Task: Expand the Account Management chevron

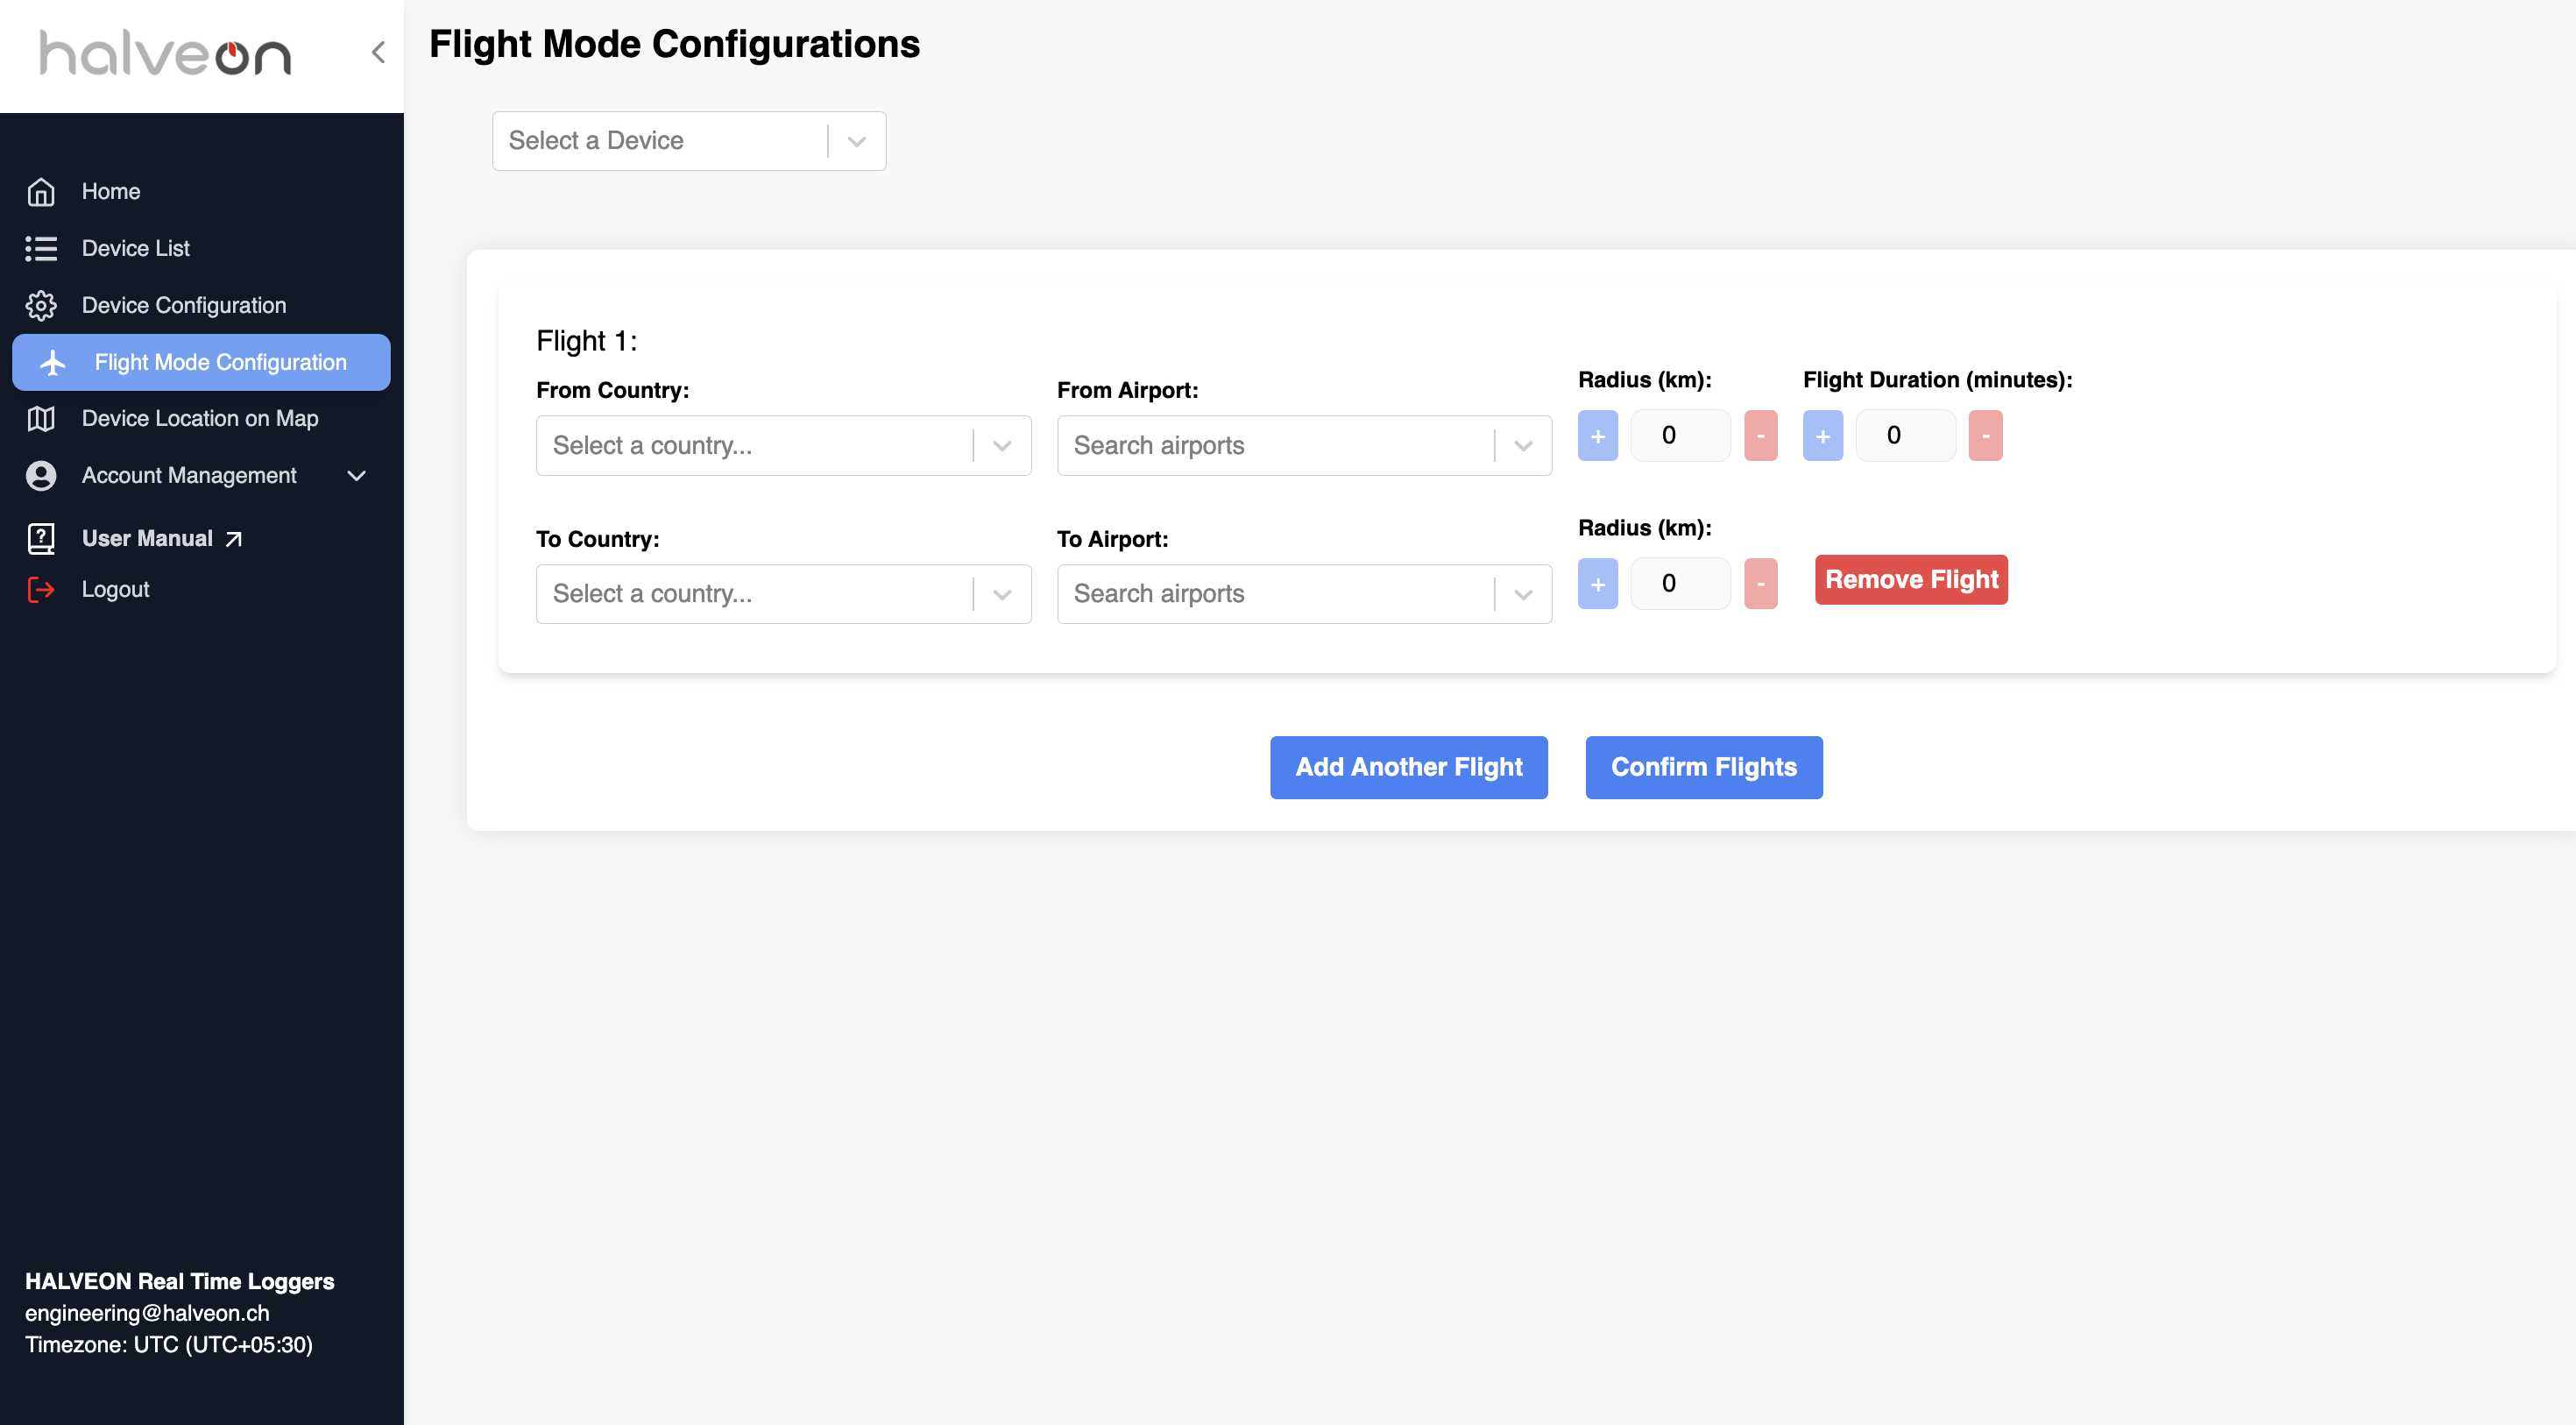Action: pyautogui.click(x=356, y=475)
